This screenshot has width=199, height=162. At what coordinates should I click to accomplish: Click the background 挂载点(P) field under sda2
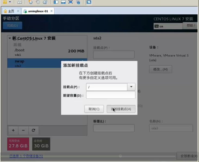point(114,55)
